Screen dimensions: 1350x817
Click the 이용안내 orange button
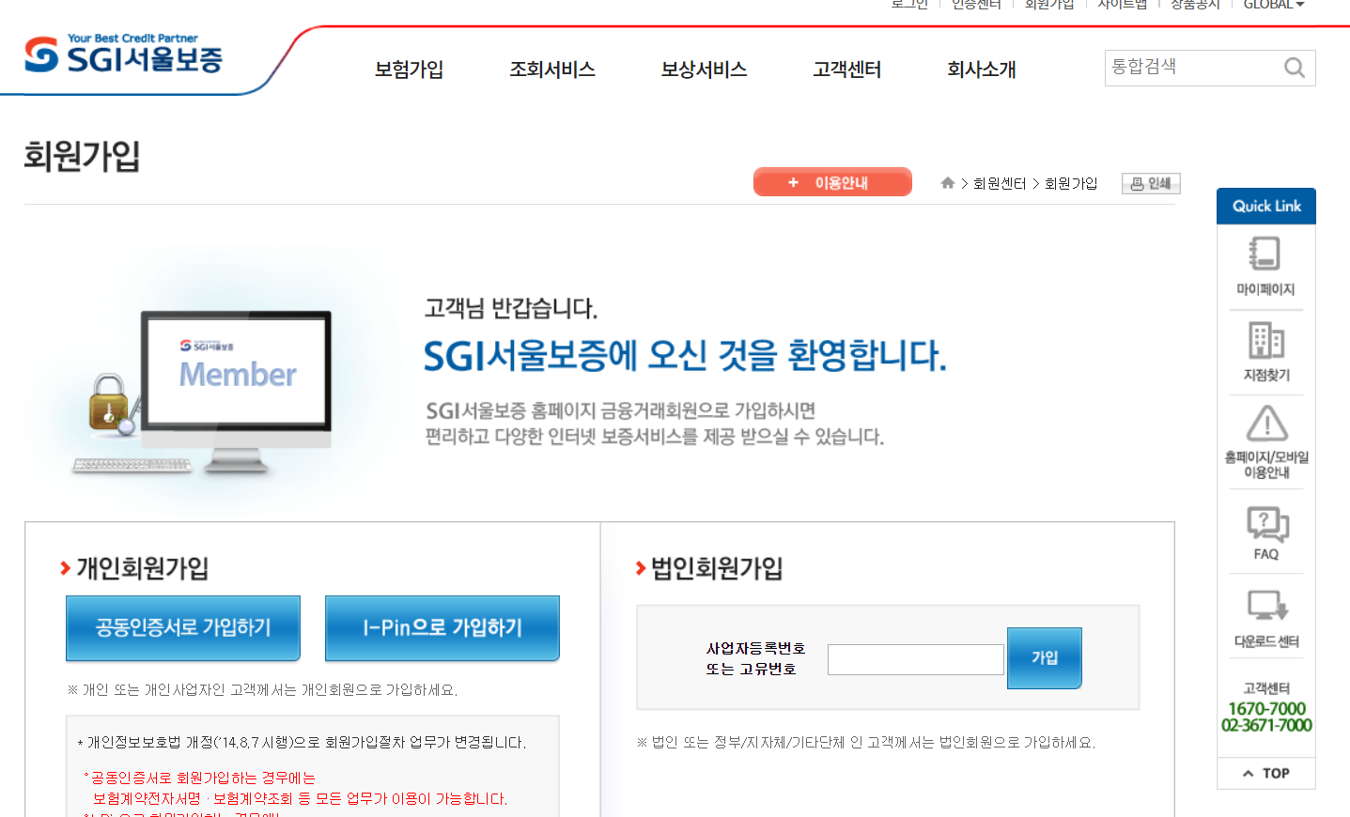(832, 182)
